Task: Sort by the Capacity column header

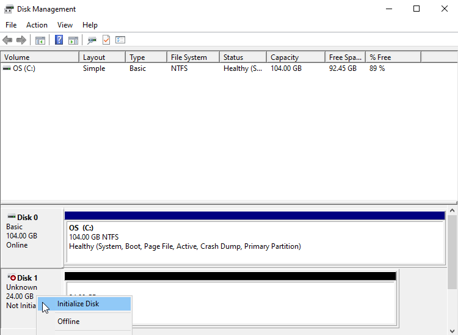Action: [295, 57]
